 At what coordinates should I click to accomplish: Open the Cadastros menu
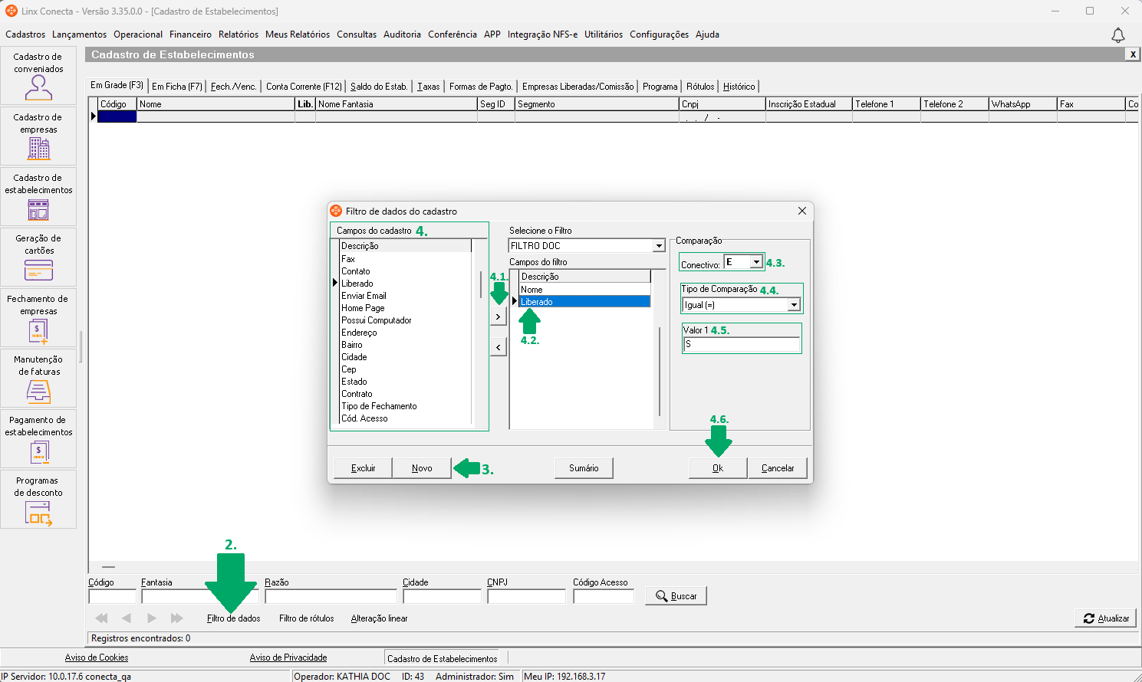pyautogui.click(x=25, y=34)
